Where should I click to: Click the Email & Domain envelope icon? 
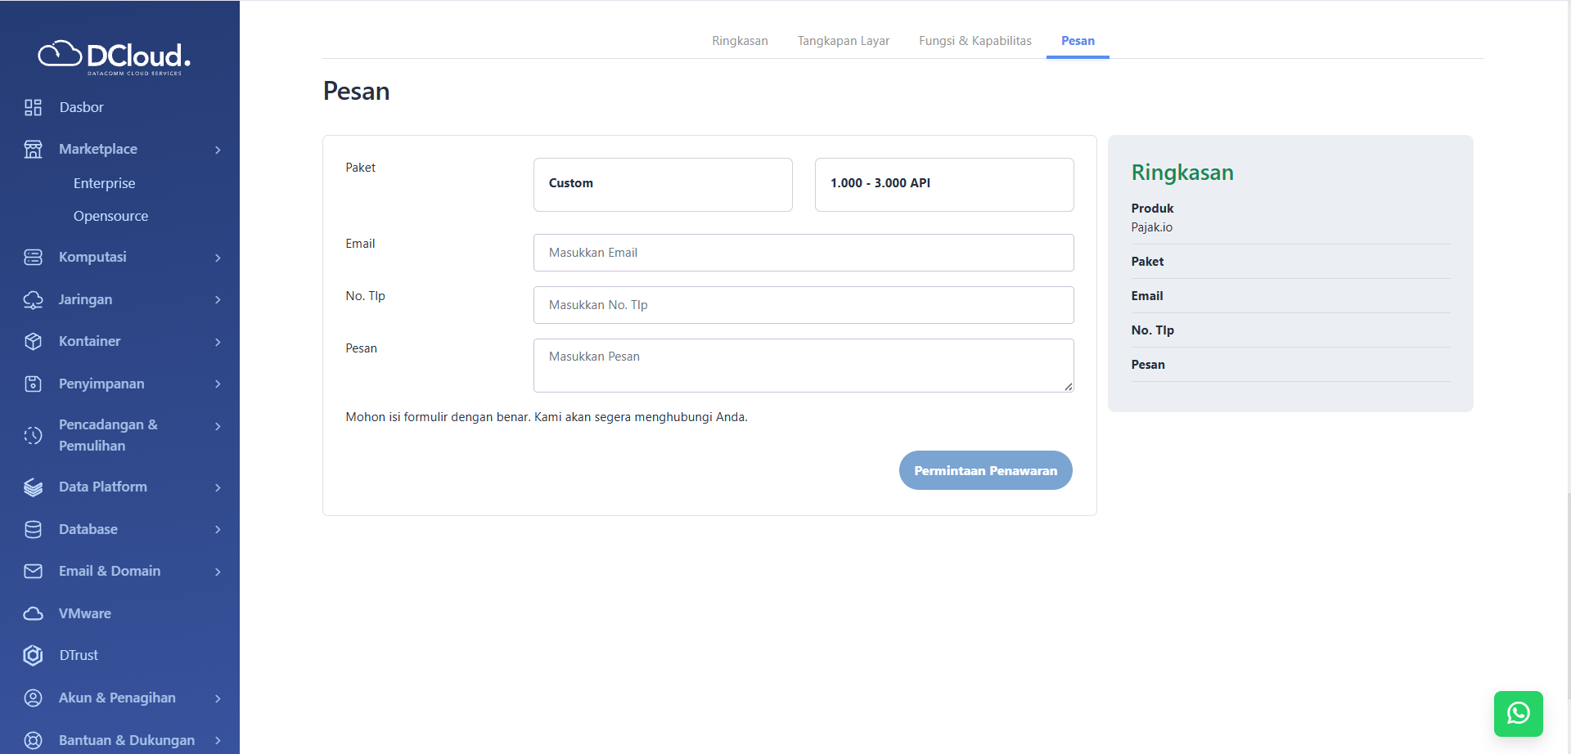pyautogui.click(x=33, y=571)
